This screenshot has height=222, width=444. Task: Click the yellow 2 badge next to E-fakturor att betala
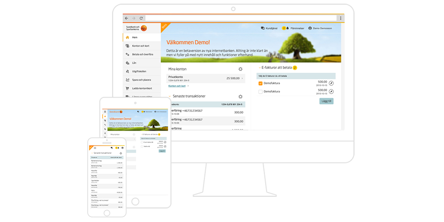295,67
